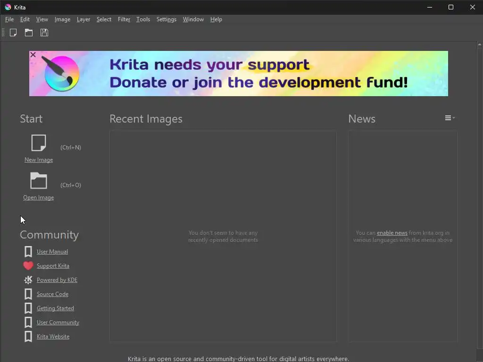Image resolution: width=483 pixels, height=362 pixels.
Task: Minimize the Krita window
Action: tap(429, 7)
